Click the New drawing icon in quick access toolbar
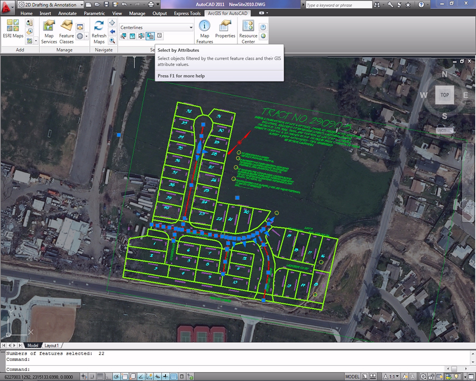This screenshot has height=381, width=476. 88,5
